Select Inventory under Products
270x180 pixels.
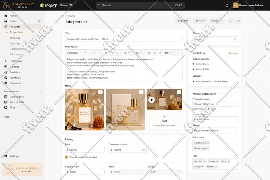(x=15, y=38)
